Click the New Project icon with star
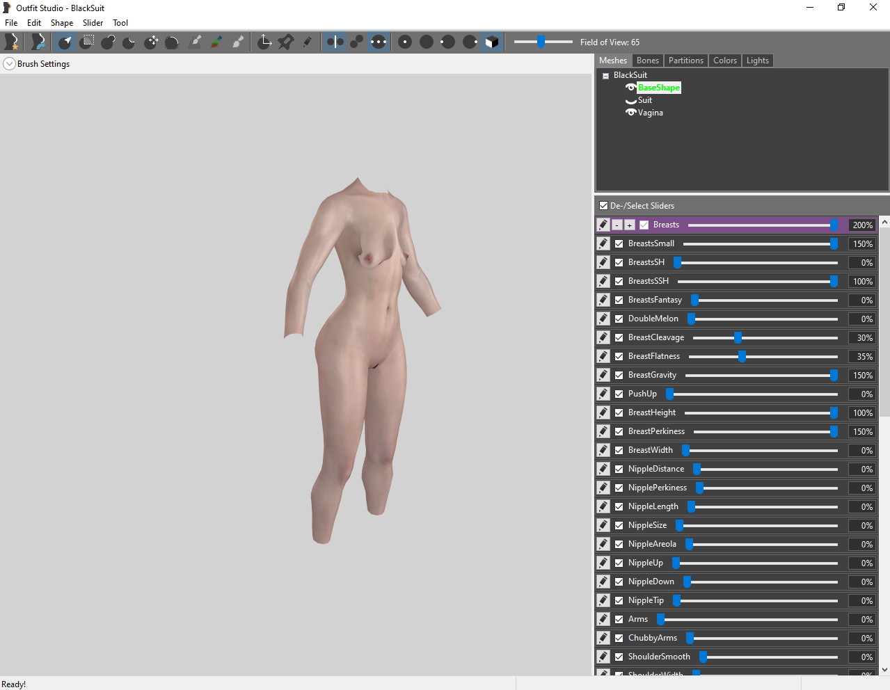Image resolution: width=890 pixels, height=690 pixels. click(11, 42)
